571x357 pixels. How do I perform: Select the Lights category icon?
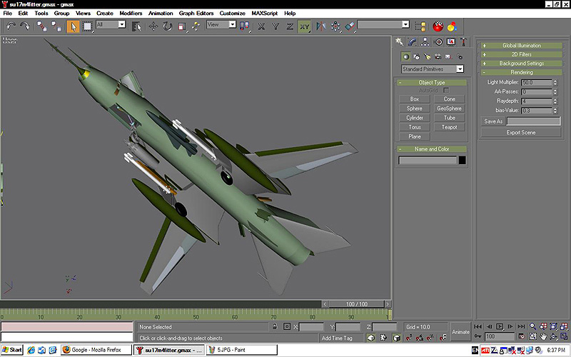coord(427,56)
